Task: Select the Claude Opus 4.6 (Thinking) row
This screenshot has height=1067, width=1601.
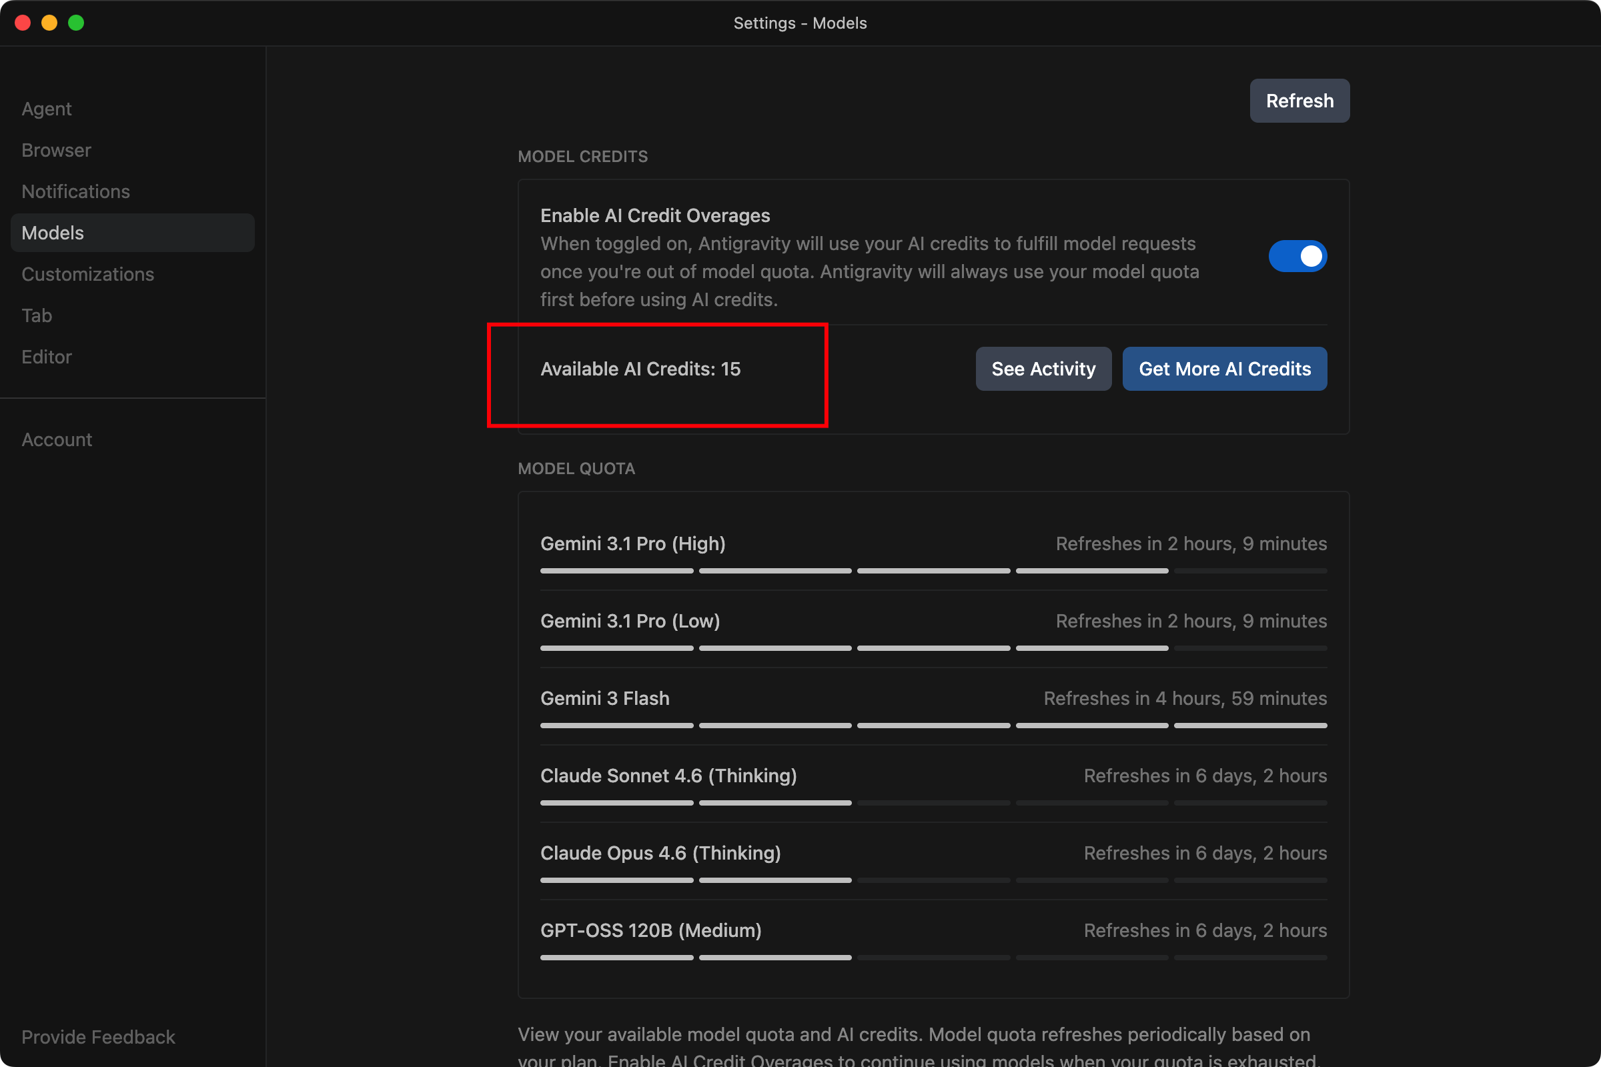Action: tap(933, 862)
